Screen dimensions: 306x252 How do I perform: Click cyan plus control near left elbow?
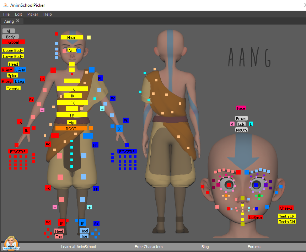102,109
